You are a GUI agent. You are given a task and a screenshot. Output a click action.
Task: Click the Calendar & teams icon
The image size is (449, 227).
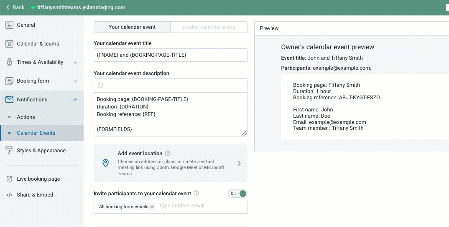click(9, 44)
